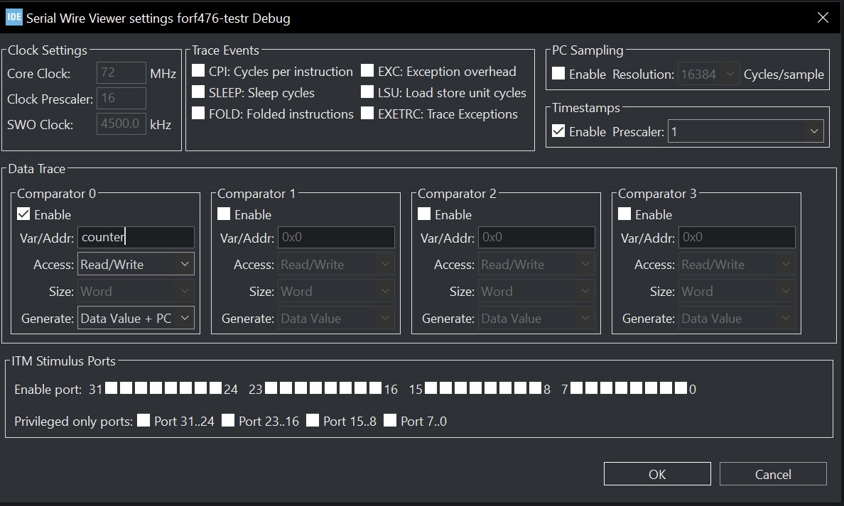Close the Serial Wire Viewer settings dialog
This screenshot has height=506, width=844.
click(x=823, y=18)
